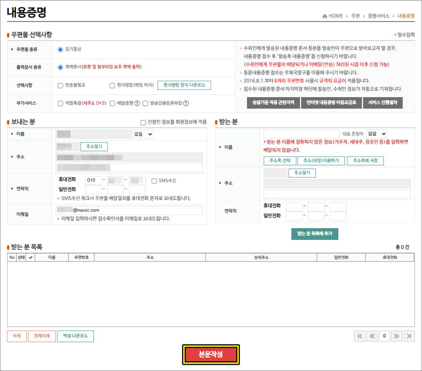Click 상세주소 column header
422x371 pixels.
pos(261,257)
